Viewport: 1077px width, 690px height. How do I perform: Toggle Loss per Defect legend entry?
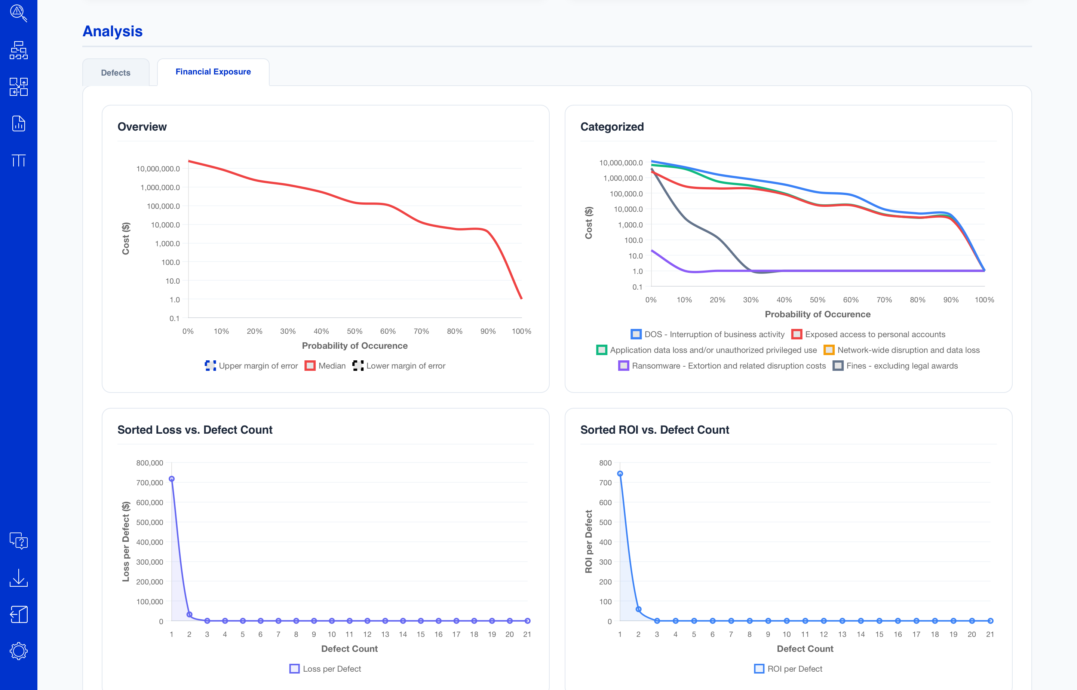[x=325, y=669]
